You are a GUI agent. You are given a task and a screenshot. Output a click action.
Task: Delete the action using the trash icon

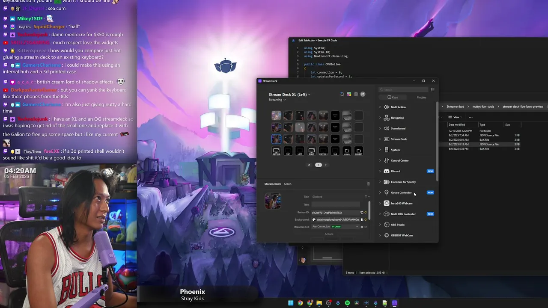coord(368,184)
